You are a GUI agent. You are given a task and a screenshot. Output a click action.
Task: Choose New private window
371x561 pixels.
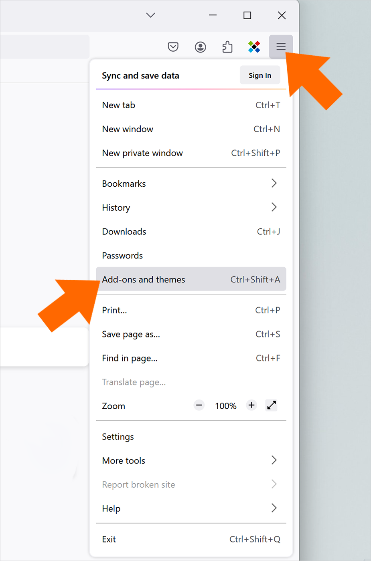tap(191, 153)
